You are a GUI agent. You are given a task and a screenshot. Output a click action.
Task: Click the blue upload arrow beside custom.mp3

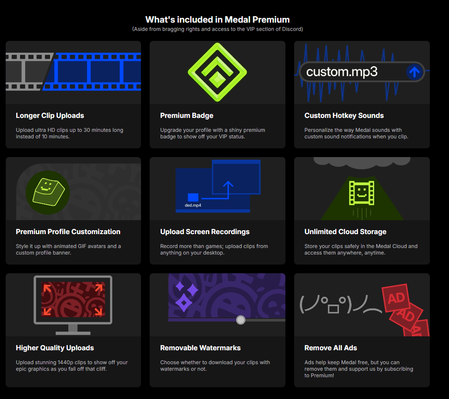tap(414, 72)
